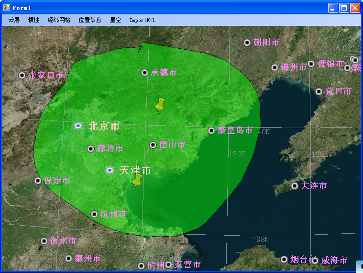
Task: Open the 星空 menu
Action: 115,20
